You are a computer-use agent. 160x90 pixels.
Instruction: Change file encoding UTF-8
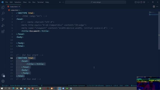tap(115, 85)
